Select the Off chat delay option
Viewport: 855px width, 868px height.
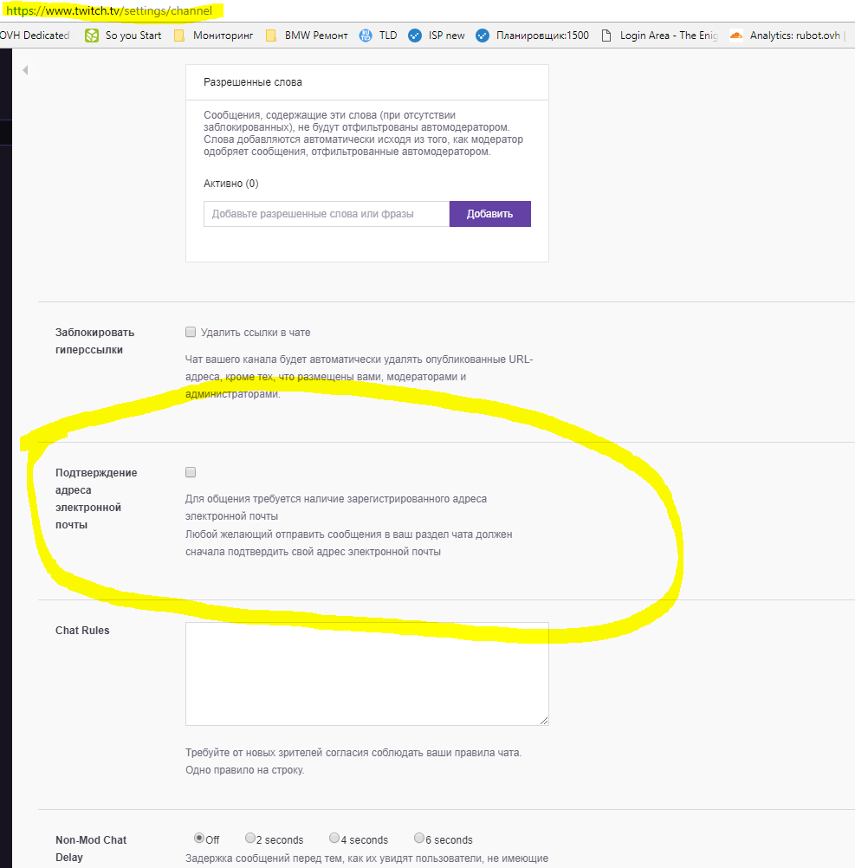click(x=200, y=839)
